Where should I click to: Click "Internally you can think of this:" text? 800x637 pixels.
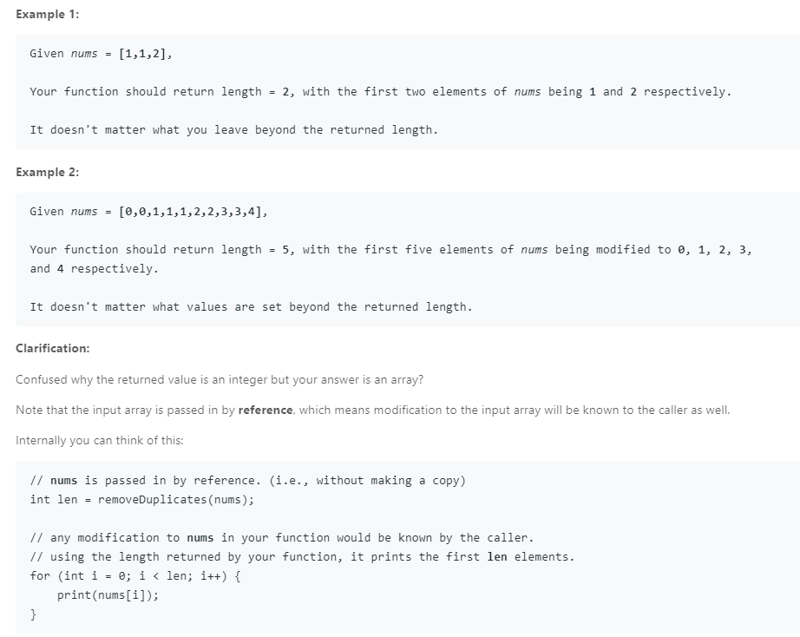coord(100,440)
